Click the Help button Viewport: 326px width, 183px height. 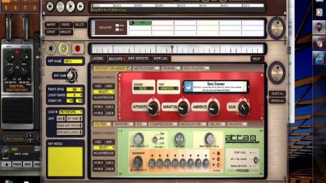(x=257, y=59)
